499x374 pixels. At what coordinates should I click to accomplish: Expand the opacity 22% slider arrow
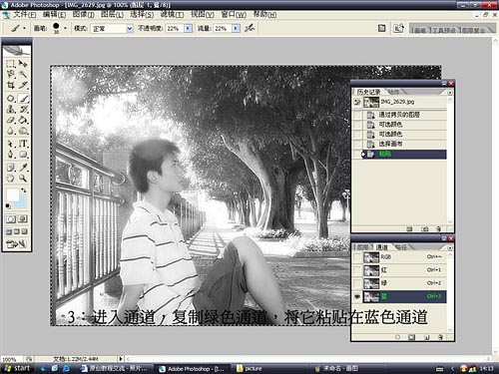(x=188, y=28)
